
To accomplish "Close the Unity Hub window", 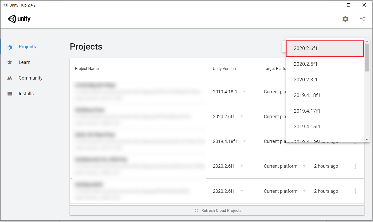I will click(364, 5).
